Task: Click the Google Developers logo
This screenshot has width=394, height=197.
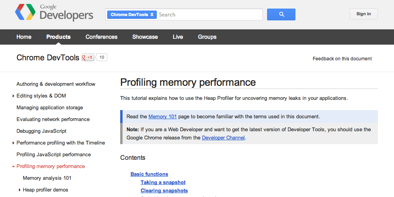Action: pyautogui.click(x=54, y=13)
